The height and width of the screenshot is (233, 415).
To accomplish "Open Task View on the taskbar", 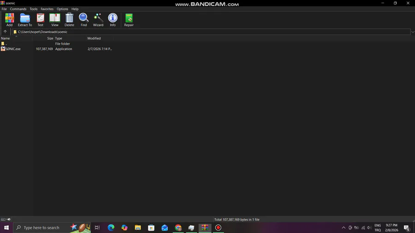I will coord(97,227).
